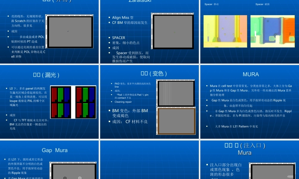This screenshot has width=299, height=179.
Task: Click the '变色' slide title
Action: (x=154, y=73)
